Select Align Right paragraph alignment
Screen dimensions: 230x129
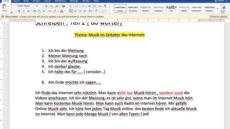click(80, 11)
